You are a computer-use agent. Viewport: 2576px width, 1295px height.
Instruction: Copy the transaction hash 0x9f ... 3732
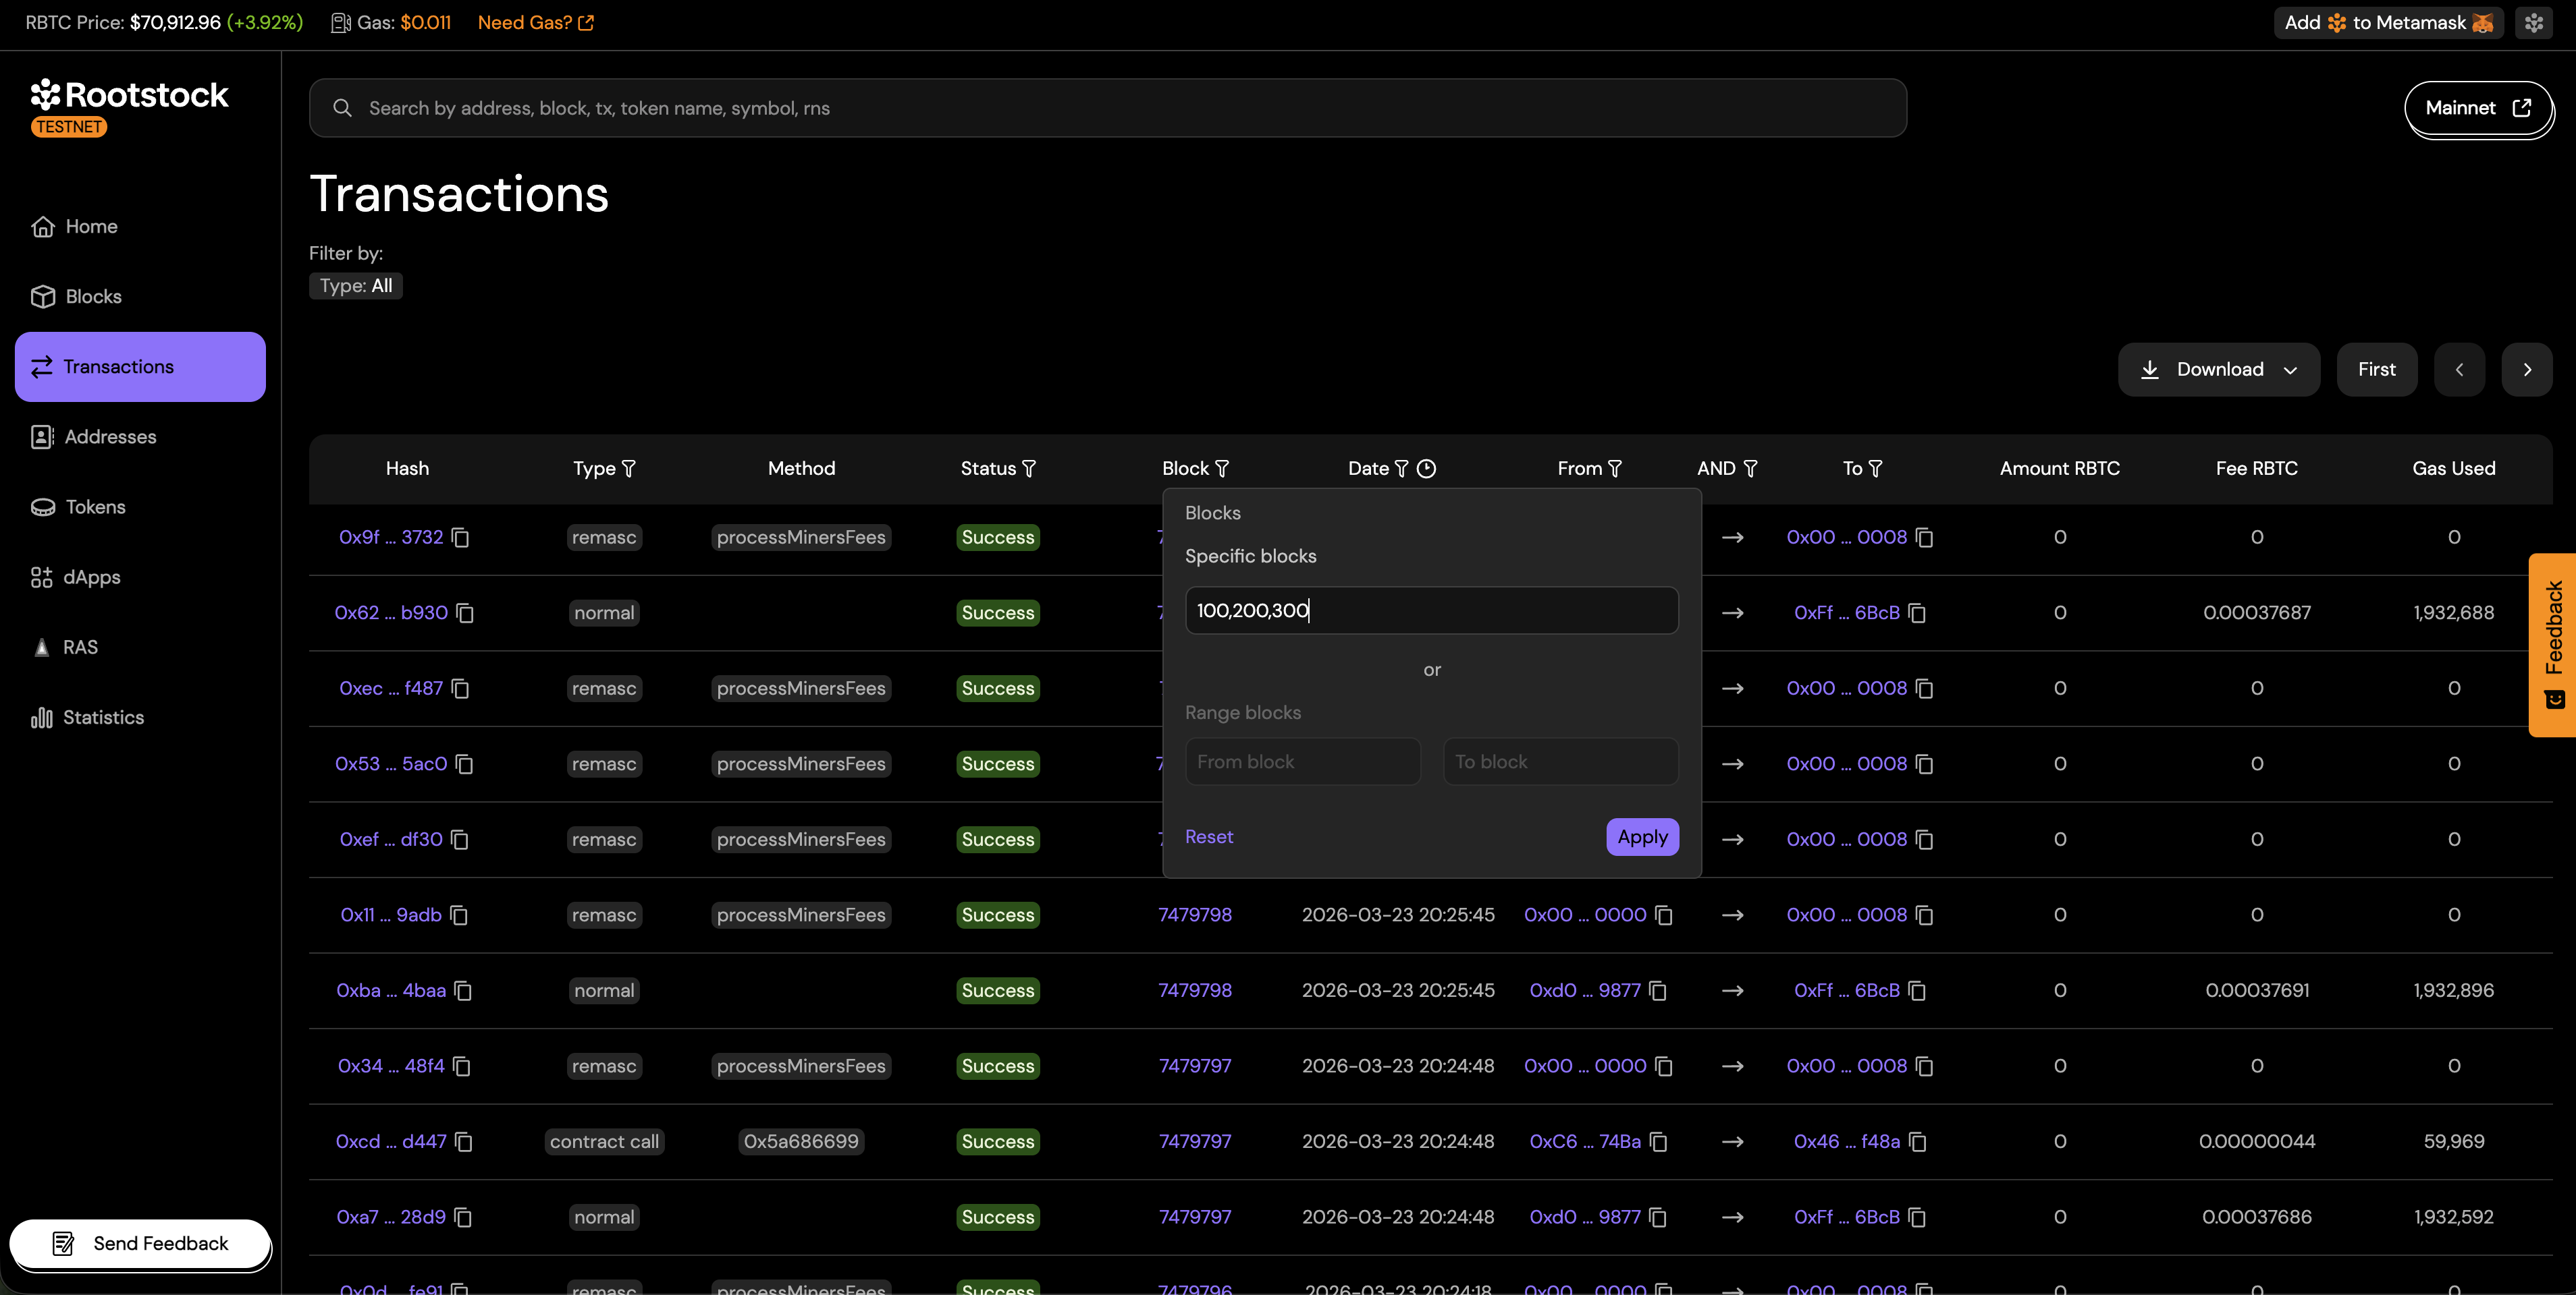coord(460,538)
